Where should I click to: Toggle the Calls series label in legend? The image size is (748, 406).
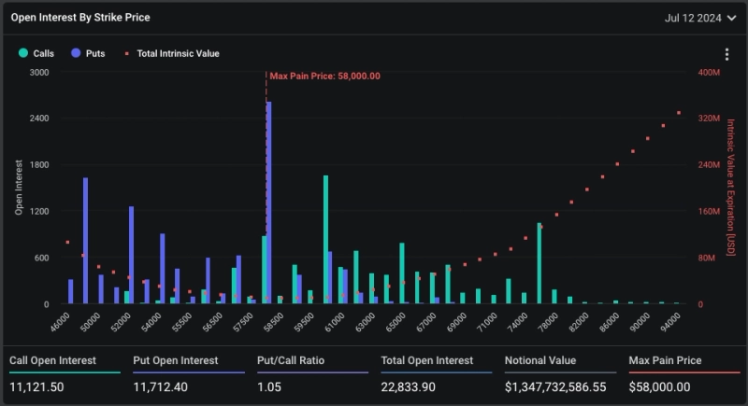(43, 54)
